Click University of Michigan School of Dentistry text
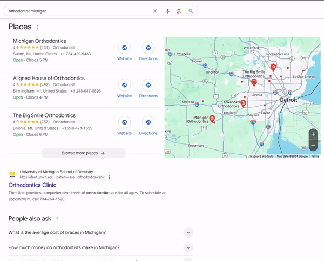Screen dimensions: 324x261 click(56, 172)
